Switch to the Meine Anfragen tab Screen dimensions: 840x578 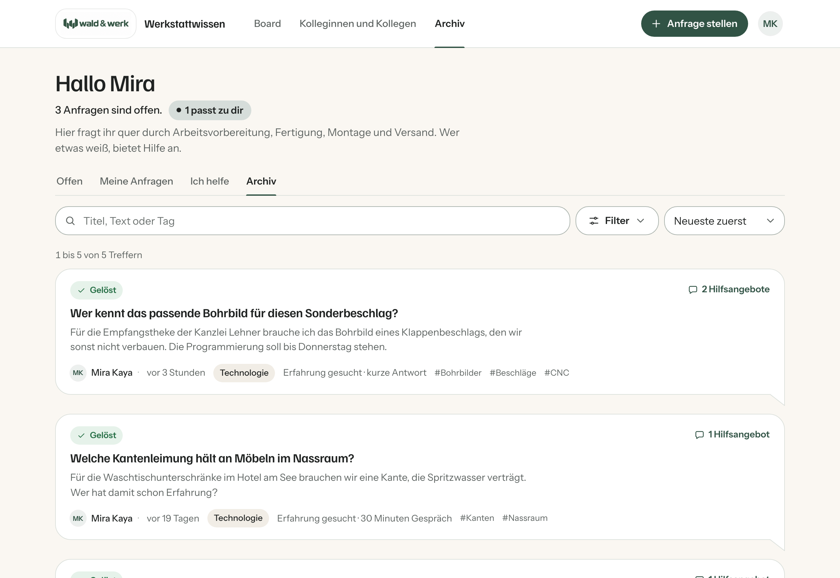point(136,181)
